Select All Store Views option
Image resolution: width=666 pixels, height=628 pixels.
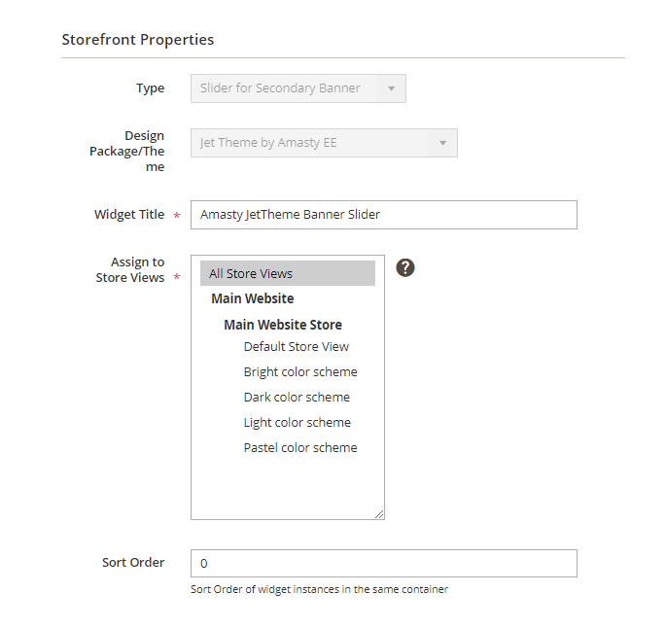[288, 273]
